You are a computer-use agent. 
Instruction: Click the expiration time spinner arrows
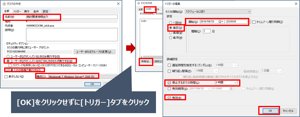(231, 88)
